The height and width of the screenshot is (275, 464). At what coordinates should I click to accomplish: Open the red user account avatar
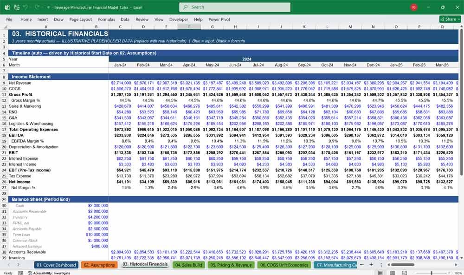[414, 7]
